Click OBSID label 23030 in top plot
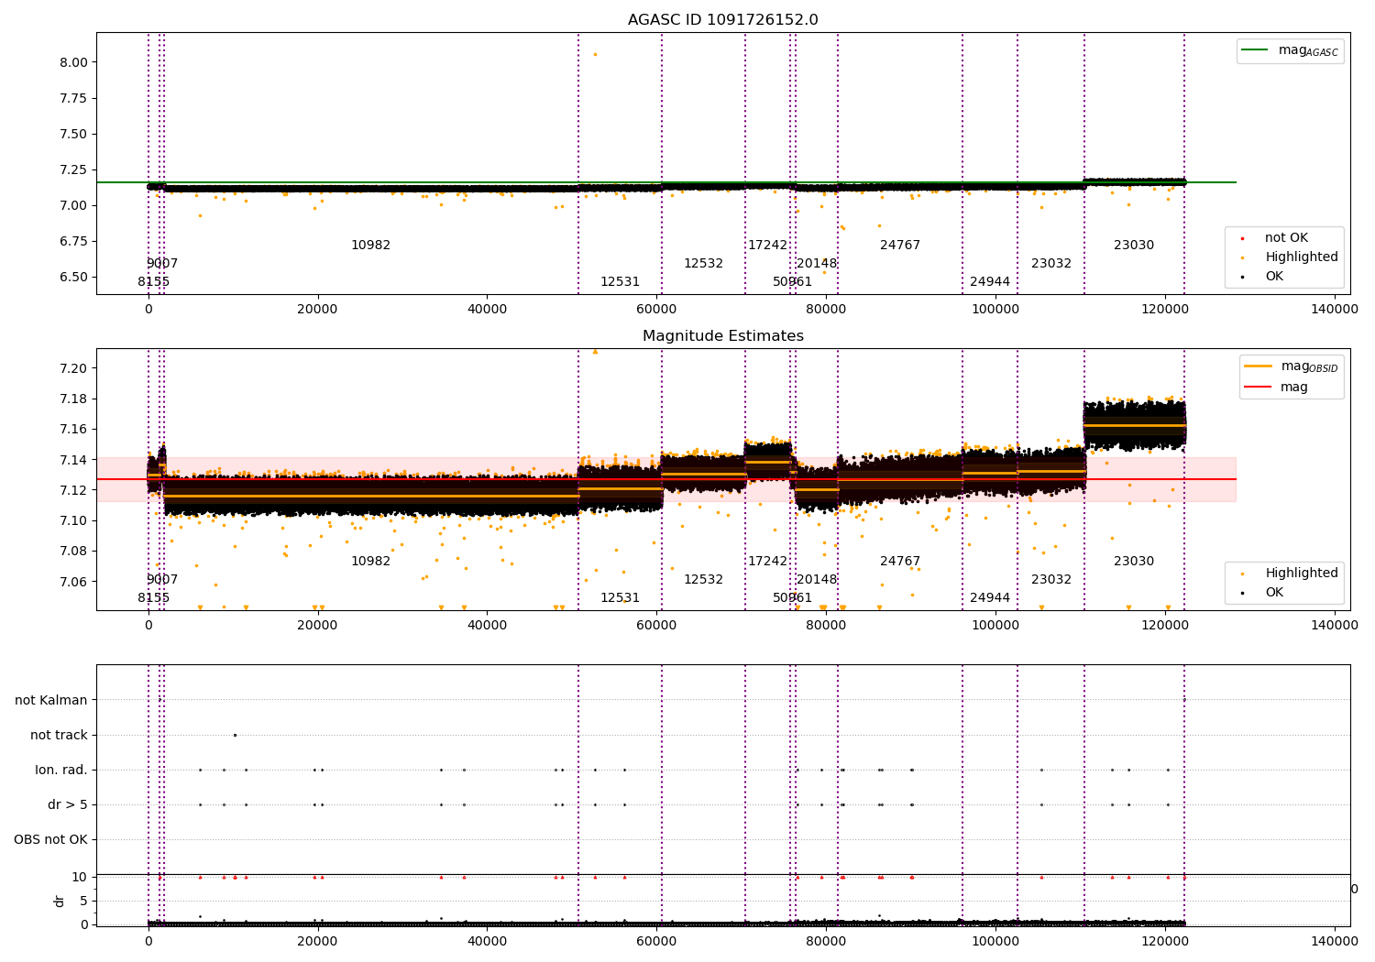 (1134, 245)
